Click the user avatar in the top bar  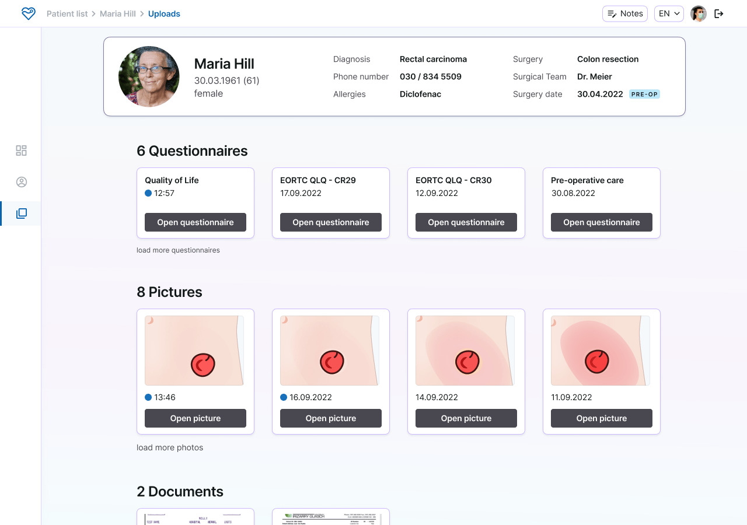(x=698, y=13)
